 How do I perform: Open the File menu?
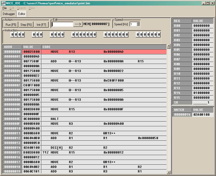[5, 8]
